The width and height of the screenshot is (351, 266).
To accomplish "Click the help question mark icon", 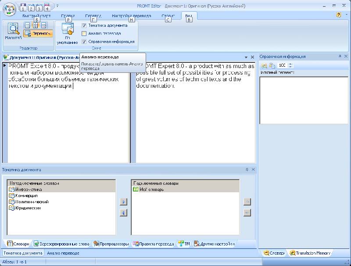I will tap(339, 15).
